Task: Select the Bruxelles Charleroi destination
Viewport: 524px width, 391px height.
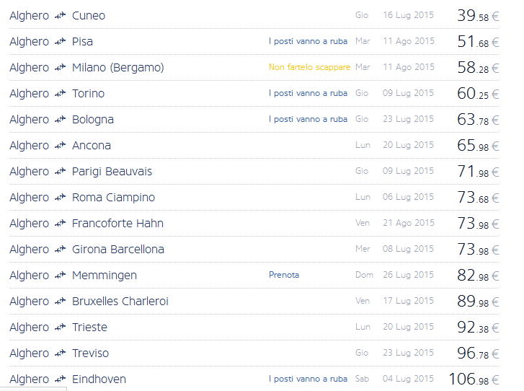Action: pyautogui.click(x=120, y=302)
